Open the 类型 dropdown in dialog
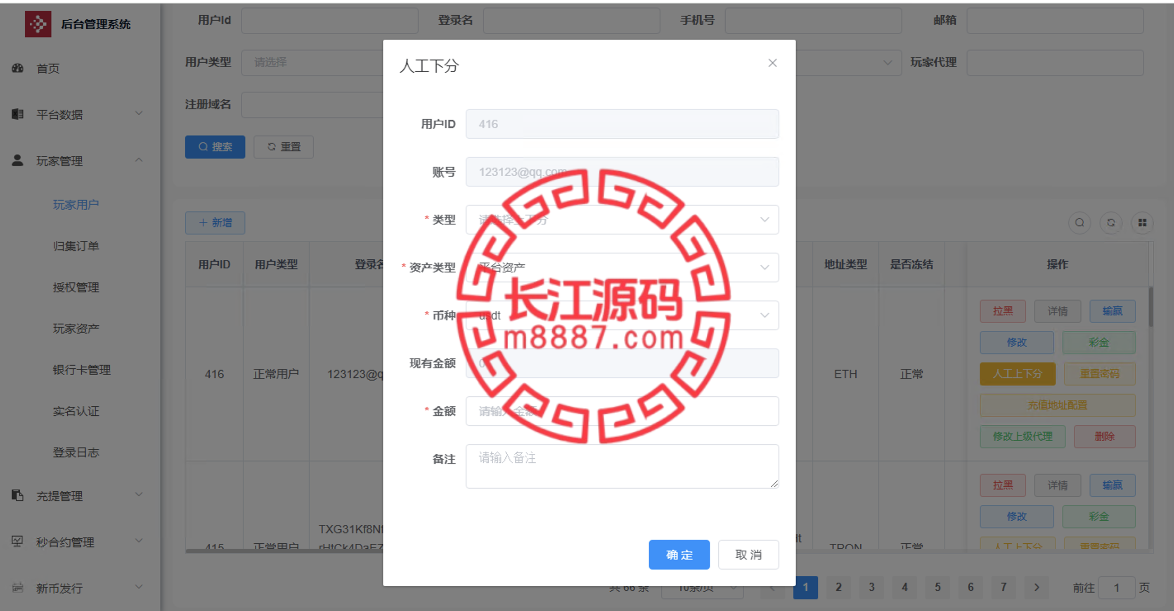The image size is (1174, 611). click(622, 220)
